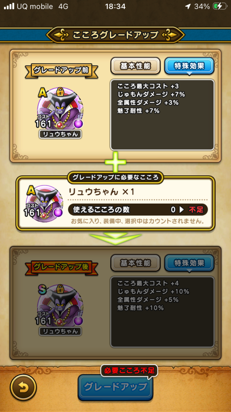Tap the post-upgrade S rank heart icon
Screen dimensions: 231x412
click(x=60, y=305)
